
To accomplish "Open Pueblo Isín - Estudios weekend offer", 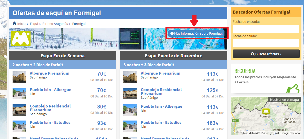I will [50, 123].
